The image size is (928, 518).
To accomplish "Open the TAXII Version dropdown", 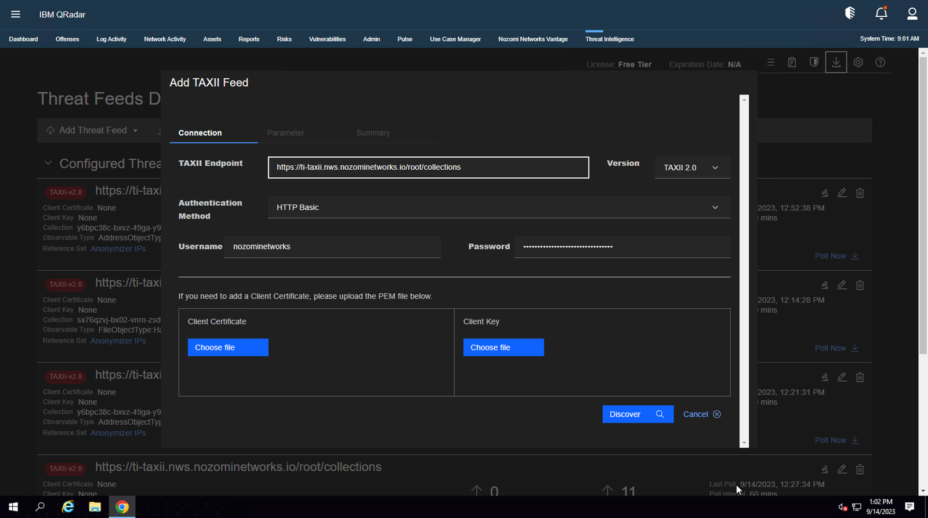I will (693, 167).
